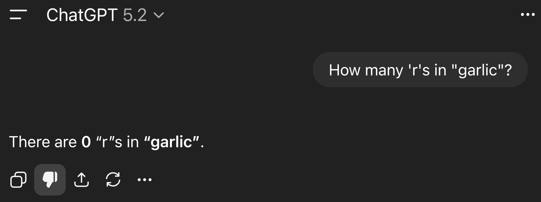
Task: Open the sidebar menu icon
Action: click(18, 15)
